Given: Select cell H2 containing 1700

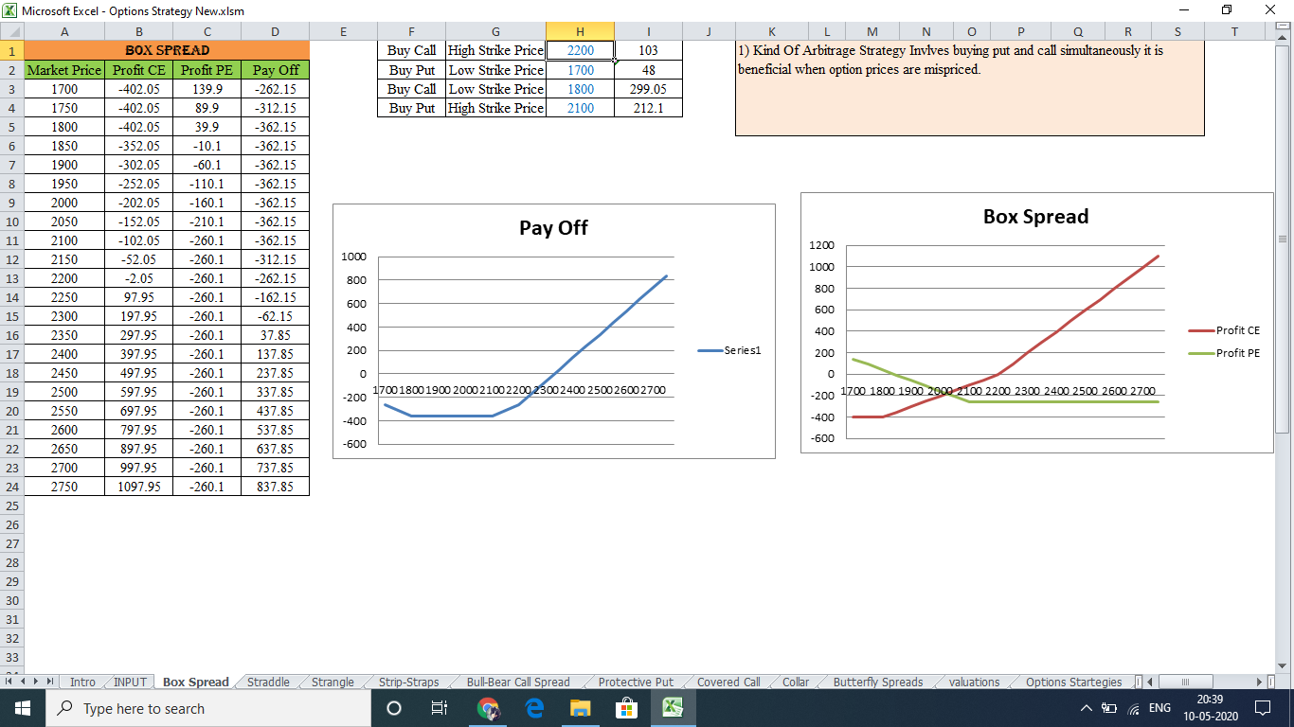Looking at the screenshot, I should click(x=580, y=70).
